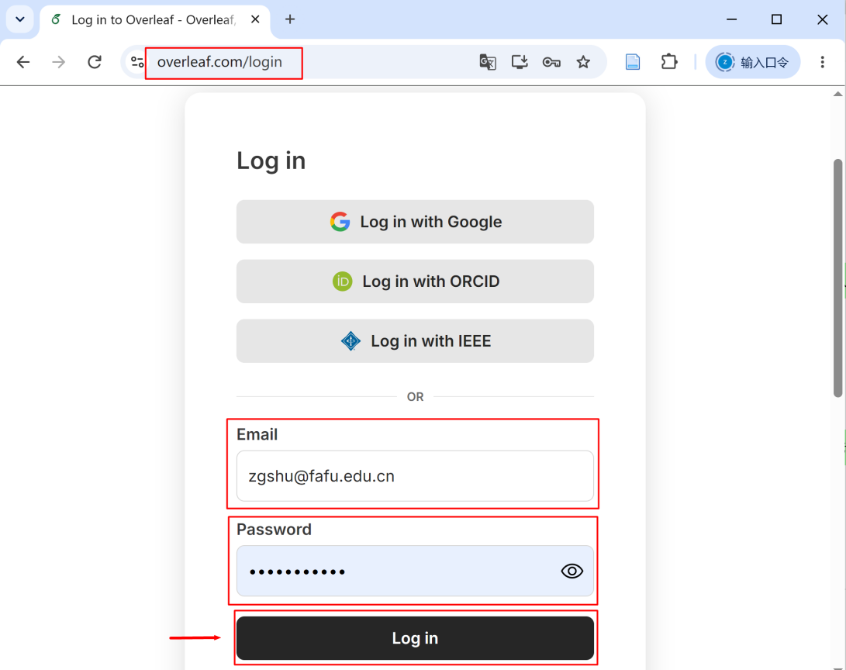Screen dimensions: 846x670
Task: Click the address bar URL overleaf.com/login
Action: tap(219, 62)
